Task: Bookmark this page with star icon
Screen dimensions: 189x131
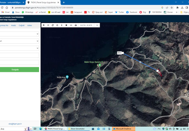Action: (x=172, y=7)
